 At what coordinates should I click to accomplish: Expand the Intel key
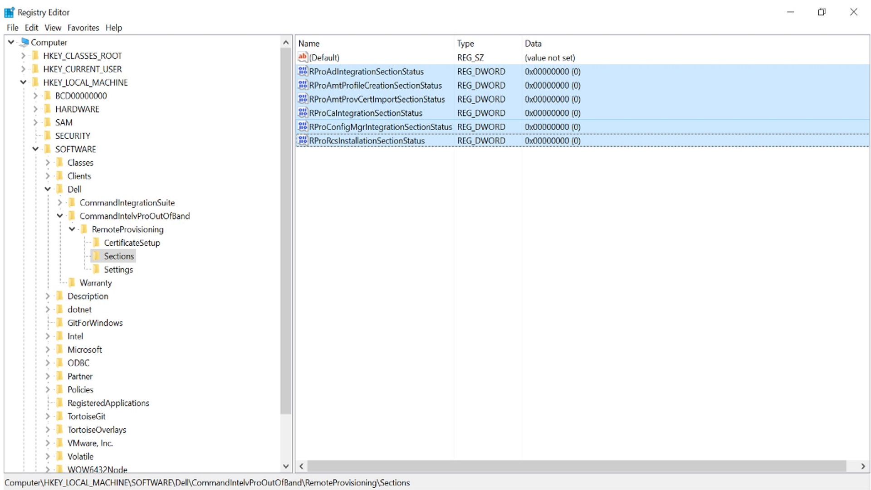click(47, 336)
